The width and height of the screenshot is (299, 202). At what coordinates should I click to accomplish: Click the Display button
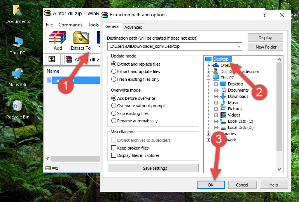(x=265, y=38)
